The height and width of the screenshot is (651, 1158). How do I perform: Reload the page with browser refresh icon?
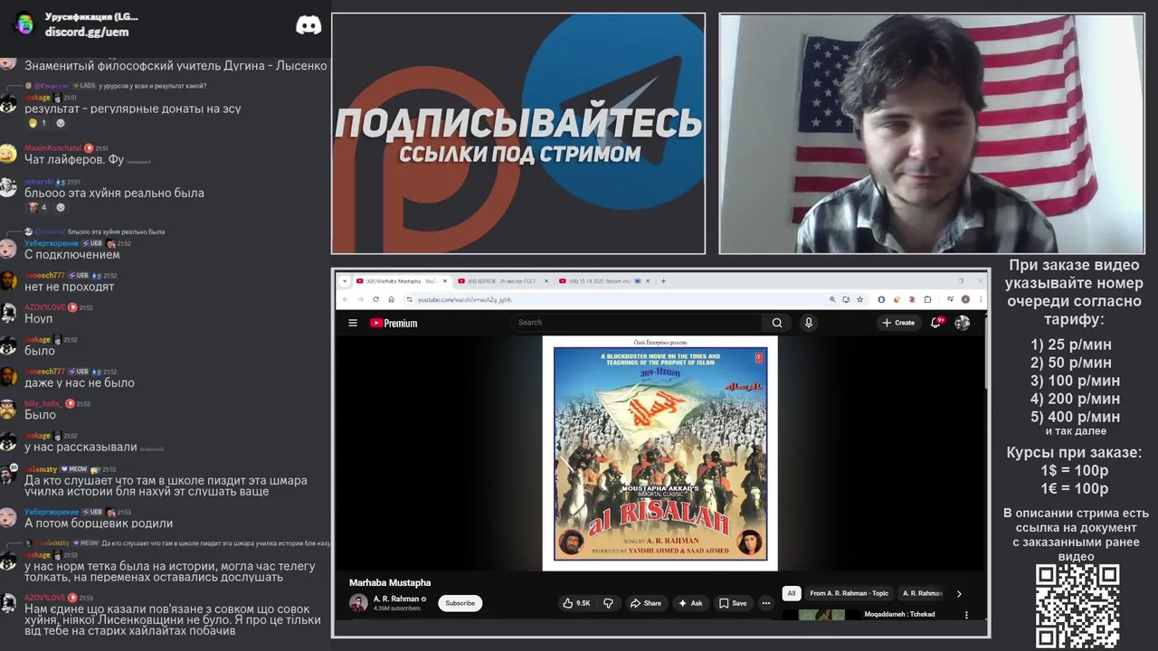(x=376, y=299)
